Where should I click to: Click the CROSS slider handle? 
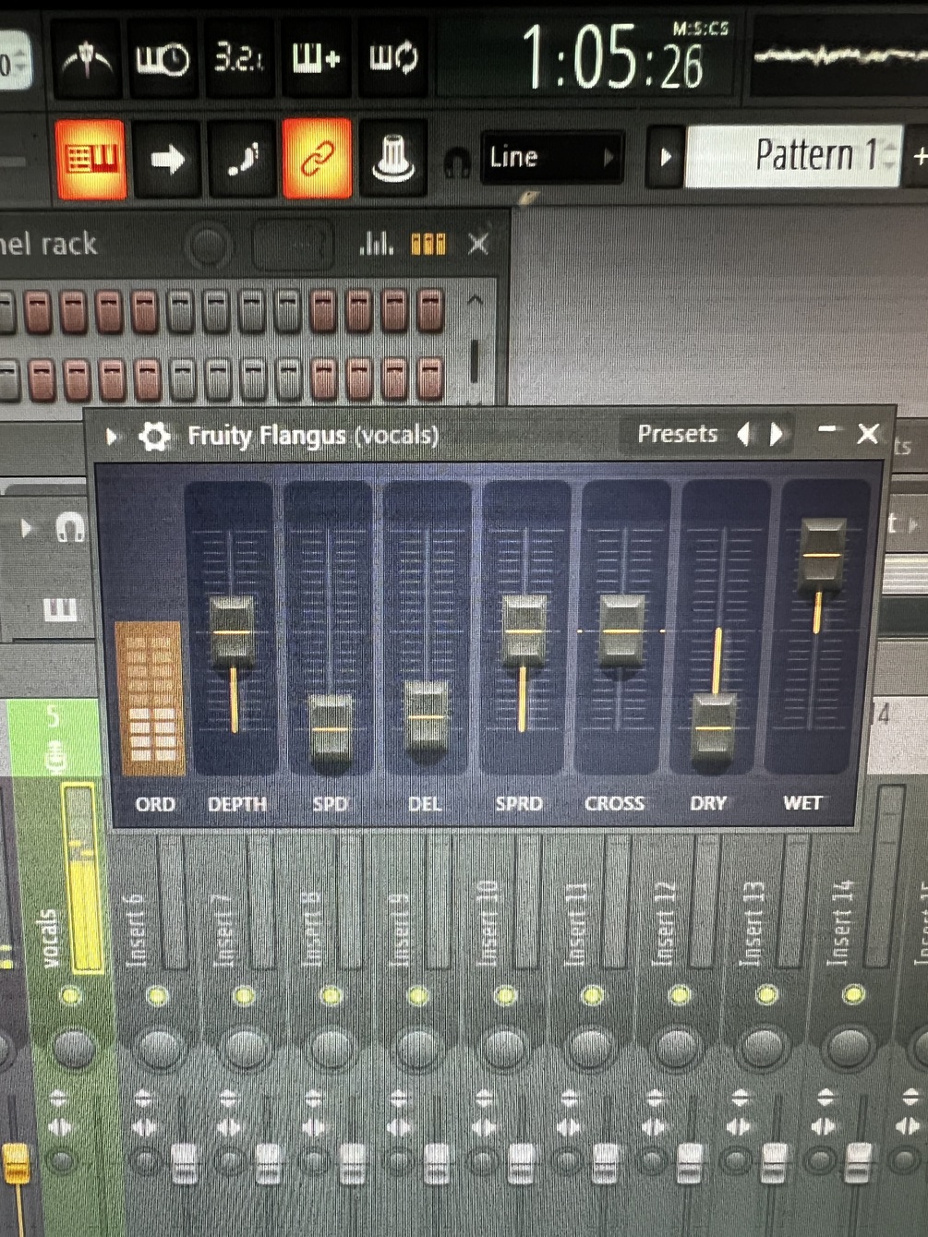tap(622, 631)
